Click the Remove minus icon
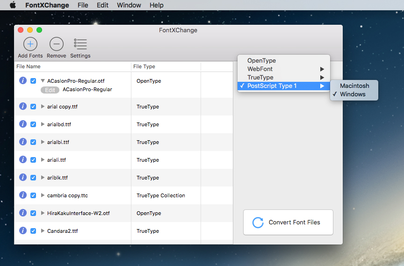Screen dimensions: 404x266 57,44
